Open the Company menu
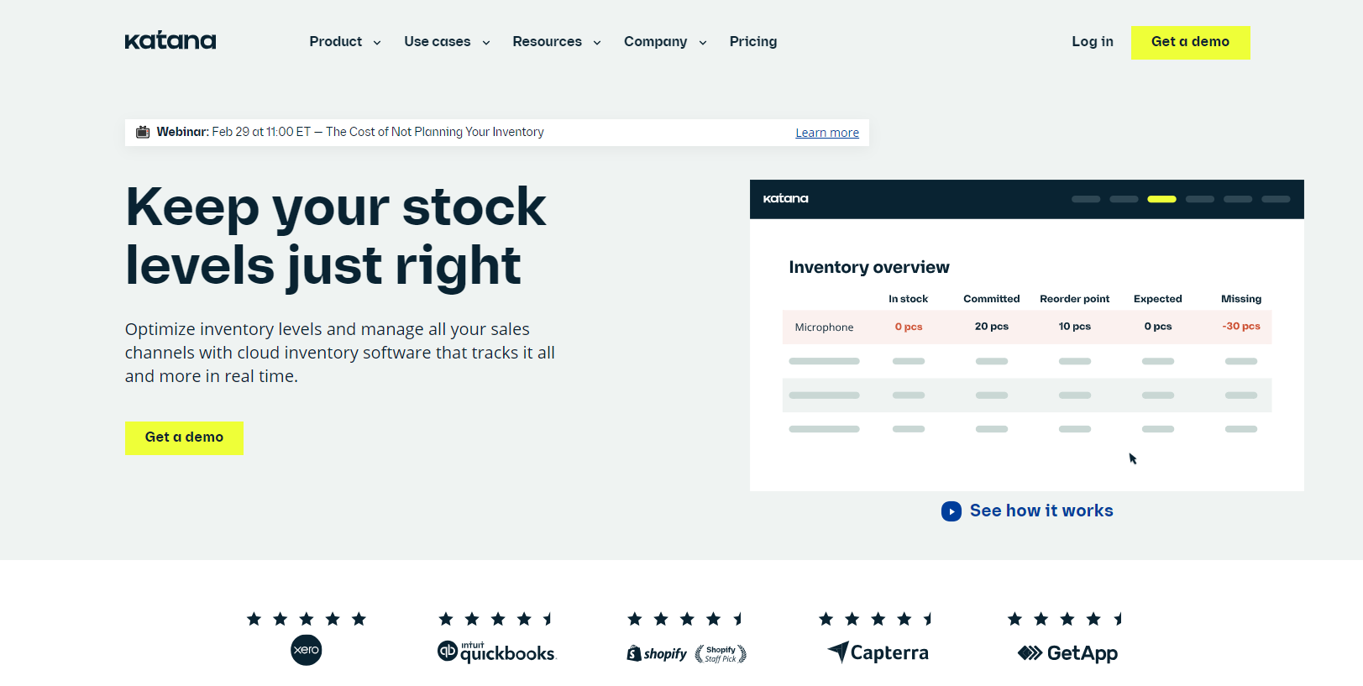 click(x=665, y=42)
